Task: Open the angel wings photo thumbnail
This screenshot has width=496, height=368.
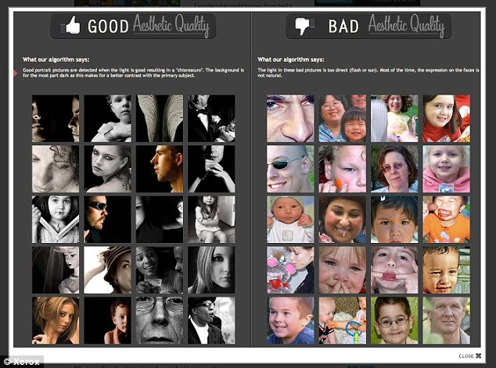Action: pyautogui.click(x=160, y=119)
